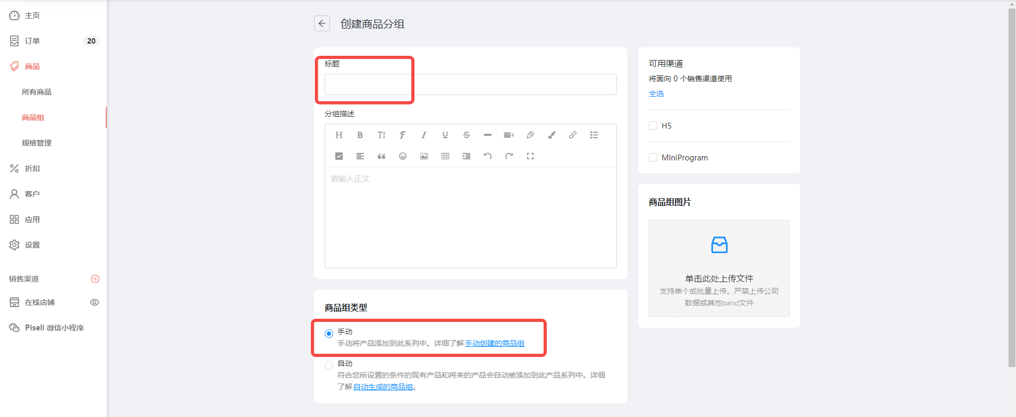Select the 自动 radio button
This screenshot has width=1016, height=417.
(x=329, y=365)
